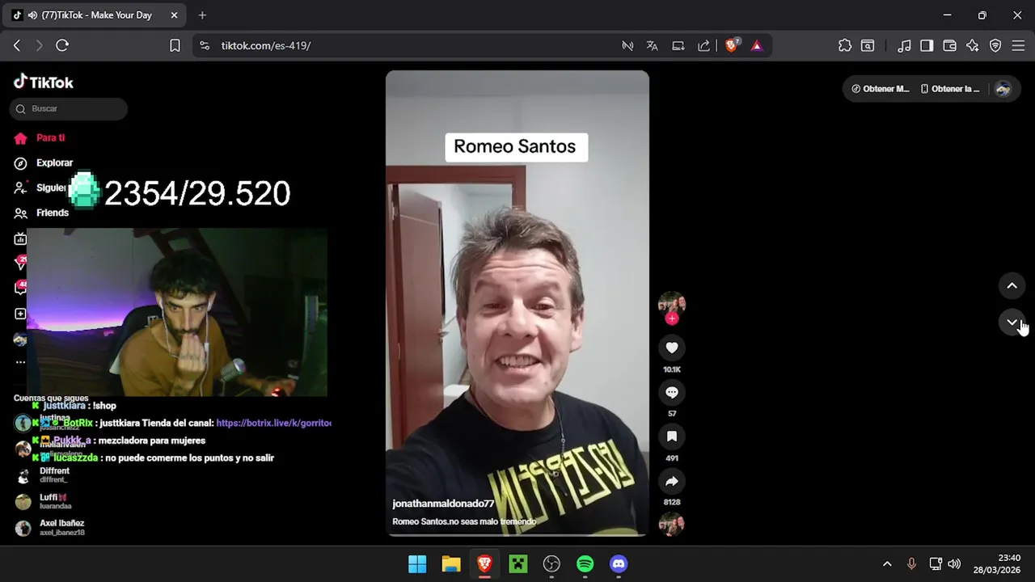Toggle the muted media icon in address bar

[x=627, y=45]
